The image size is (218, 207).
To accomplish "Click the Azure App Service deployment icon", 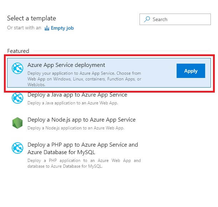I will [17, 68].
